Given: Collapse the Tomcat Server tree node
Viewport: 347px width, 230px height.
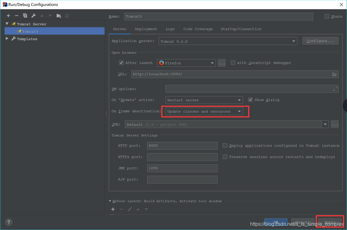Looking at the screenshot, I should pyautogui.click(x=7, y=24).
